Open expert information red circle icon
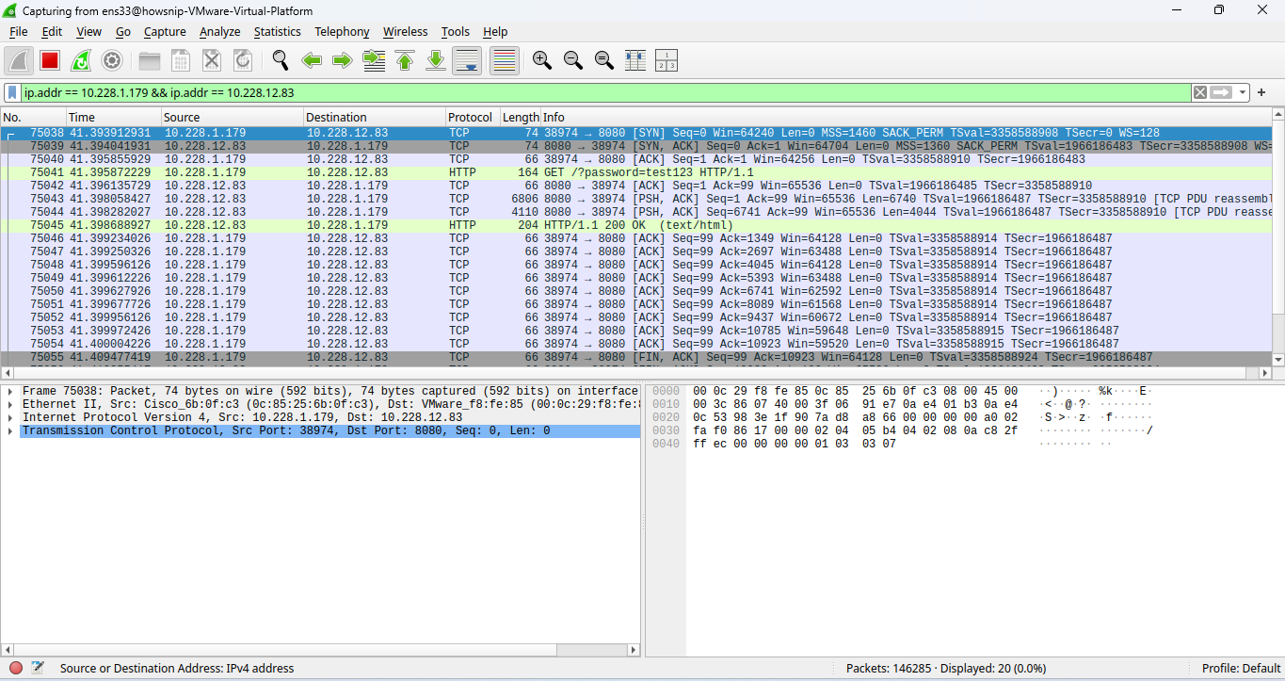The height and width of the screenshot is (681, 1285). [16, 668]
